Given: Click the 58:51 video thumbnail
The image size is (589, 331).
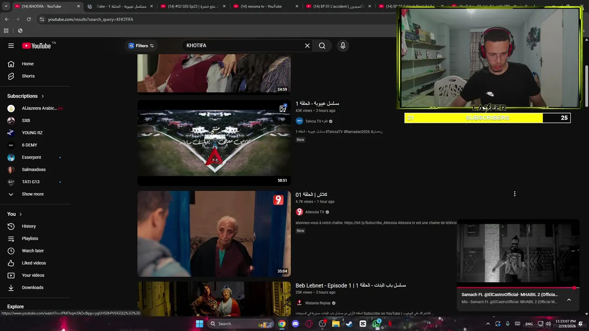Looking at the screenshot, I should 214,143.
